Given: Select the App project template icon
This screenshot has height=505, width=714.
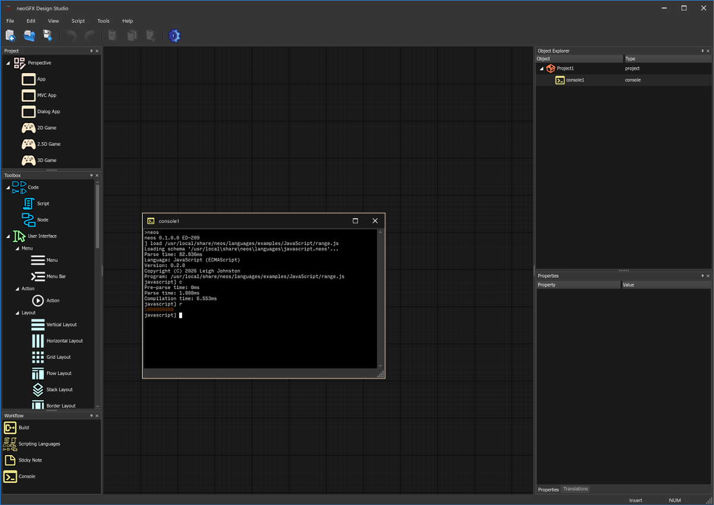Looking at the screenshot, I should (29, 79).
